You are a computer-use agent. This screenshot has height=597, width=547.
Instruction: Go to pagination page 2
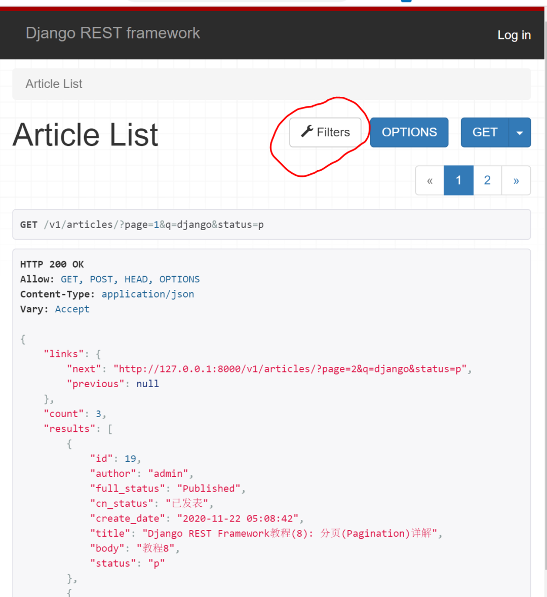[487, 180]
